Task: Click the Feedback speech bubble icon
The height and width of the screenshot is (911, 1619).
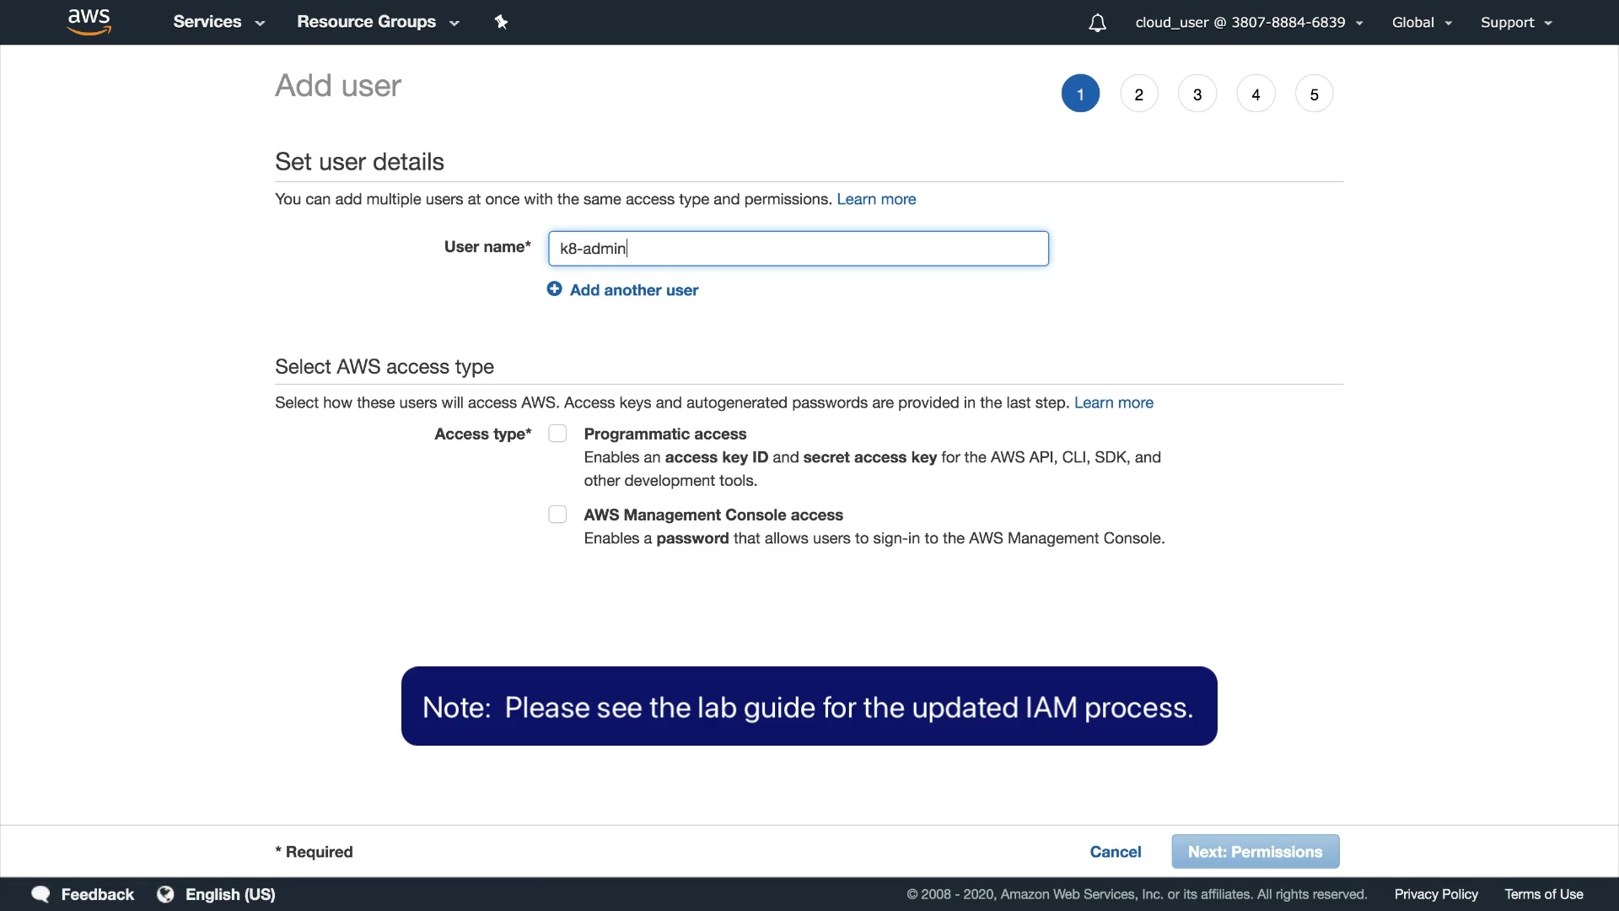Action: click(x=40, y=894)
